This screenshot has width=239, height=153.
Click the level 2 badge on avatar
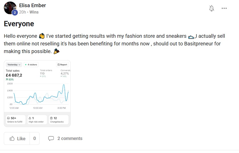pyautogui.click(x=15, y=12)
